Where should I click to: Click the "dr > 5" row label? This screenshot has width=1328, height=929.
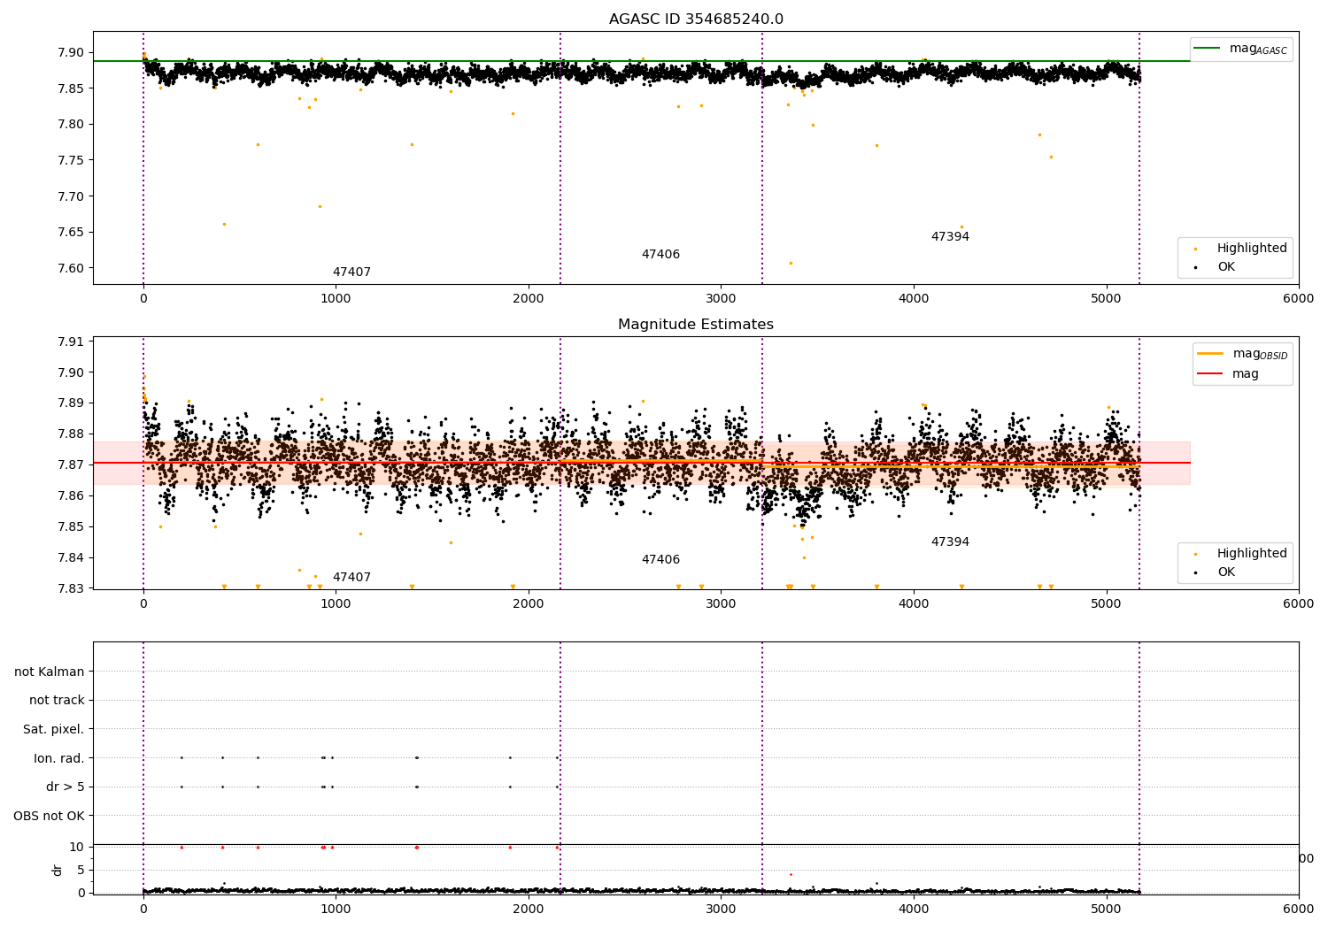pyautogui.click(x=66, y=787)
